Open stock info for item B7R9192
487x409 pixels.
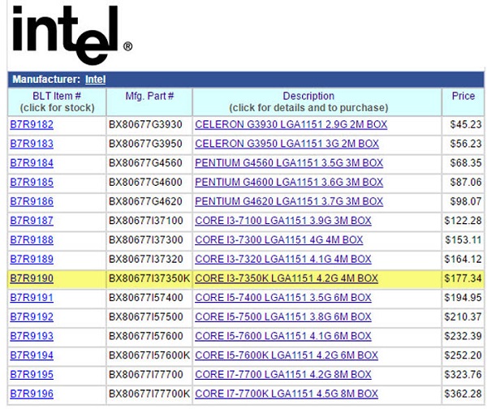pos(32,317)
